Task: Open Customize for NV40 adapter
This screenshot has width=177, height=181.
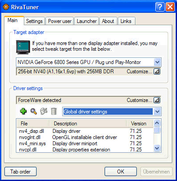Action: [x=157, y=72]
